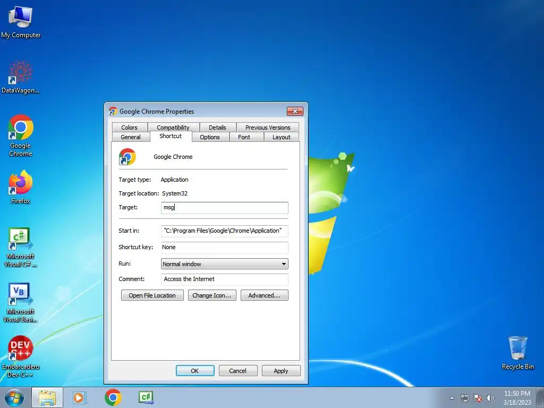Click the Start in path field
Viewport: 544px width, 408px height.
[225, 231]
